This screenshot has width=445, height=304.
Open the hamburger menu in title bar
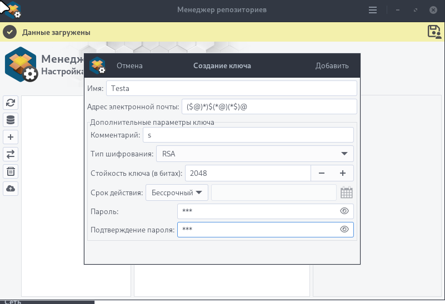[373, 10]
